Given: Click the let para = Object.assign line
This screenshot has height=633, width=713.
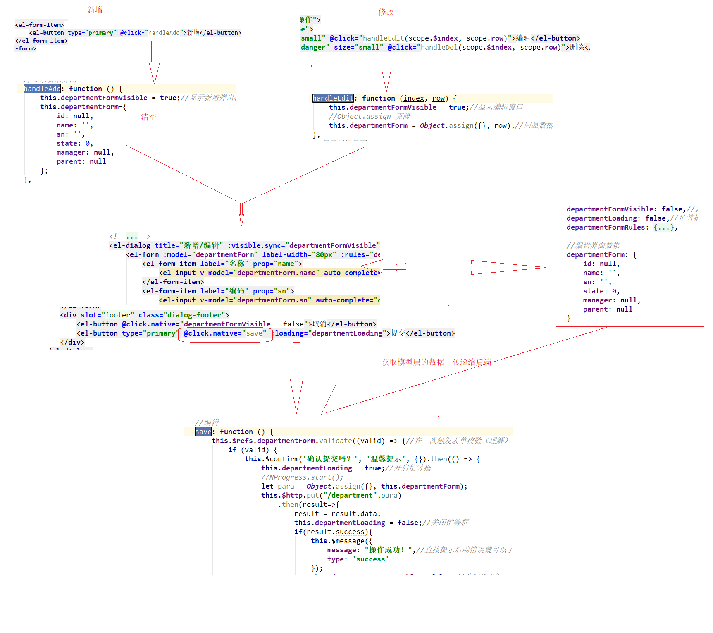Looking at the screenshot, I should coord(365,486).
